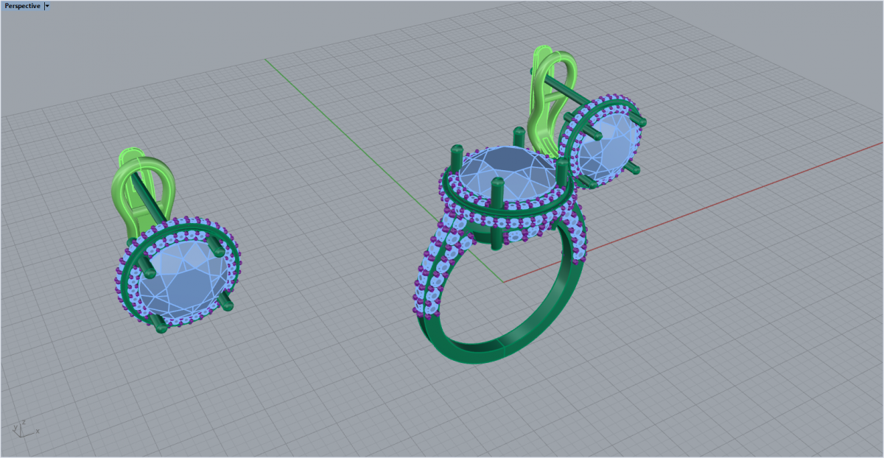Click the Perspective viewport title label

[22, 6]
